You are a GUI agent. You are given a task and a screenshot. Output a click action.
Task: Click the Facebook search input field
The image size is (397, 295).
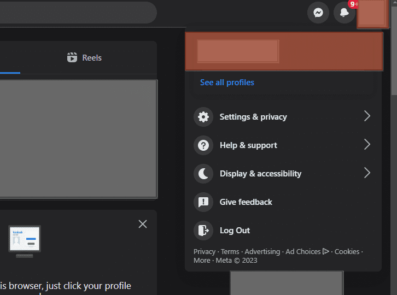point(78,13)
